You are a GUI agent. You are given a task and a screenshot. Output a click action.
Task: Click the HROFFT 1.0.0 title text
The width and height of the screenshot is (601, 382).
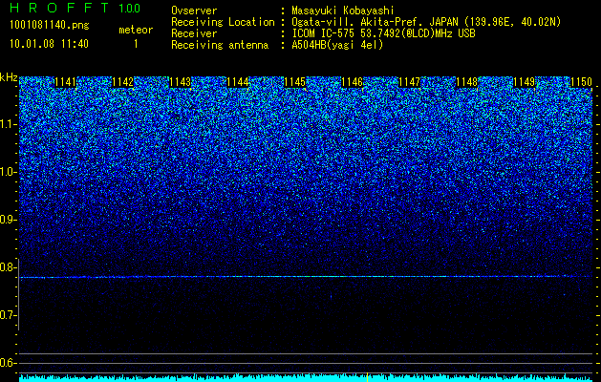pyautogui.click(x=75, y=8)
